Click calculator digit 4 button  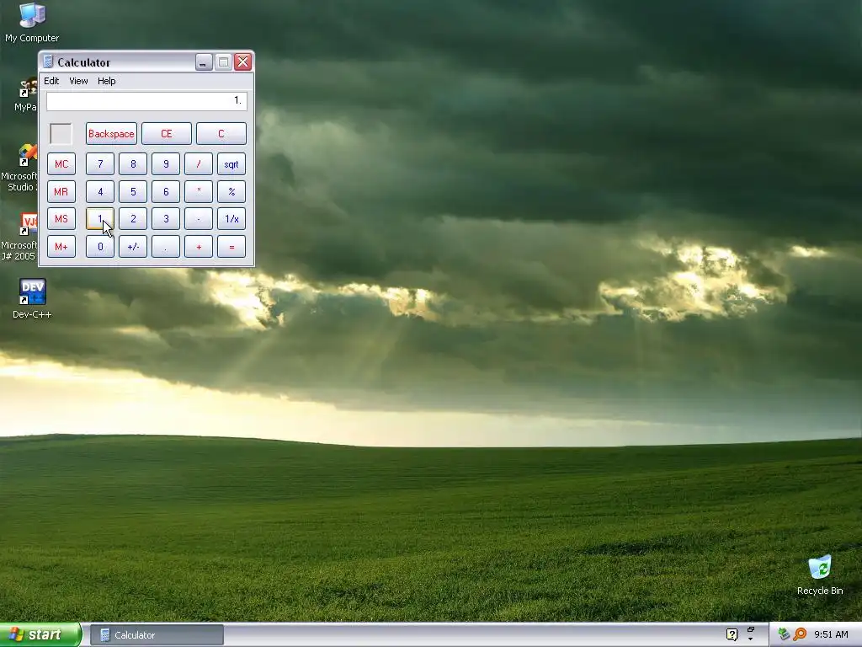[x=100, y=191]
